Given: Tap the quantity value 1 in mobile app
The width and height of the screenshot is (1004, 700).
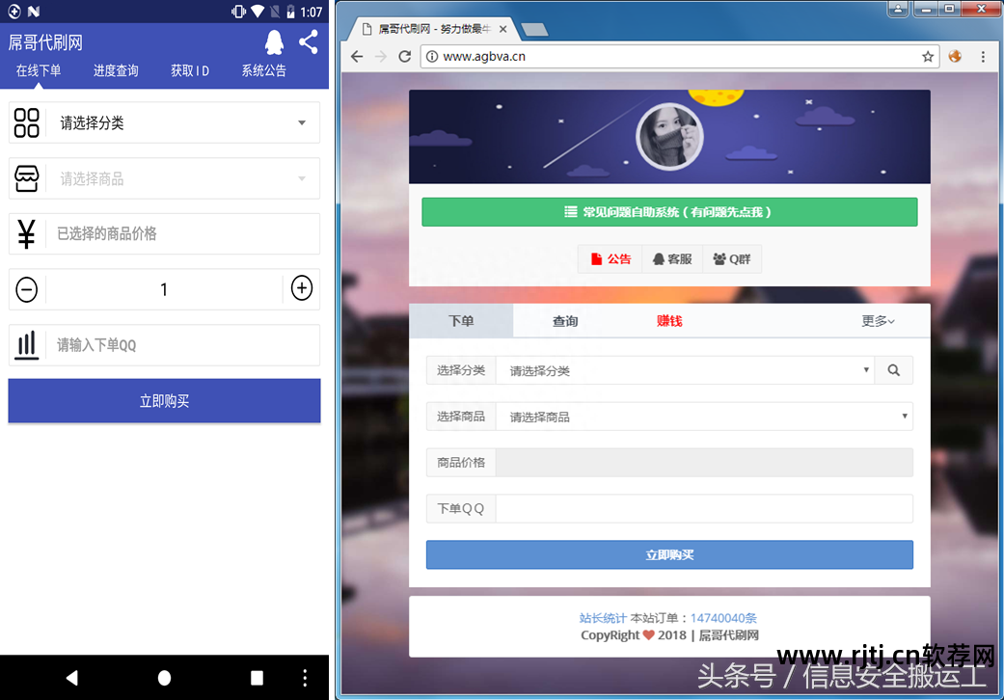Looking at the screenshot, I should (164, 289).
